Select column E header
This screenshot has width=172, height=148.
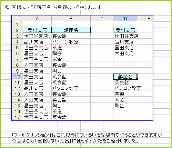tap(145, 18)
